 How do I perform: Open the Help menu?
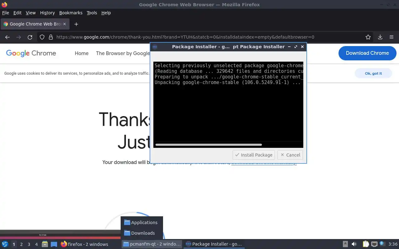106,13
